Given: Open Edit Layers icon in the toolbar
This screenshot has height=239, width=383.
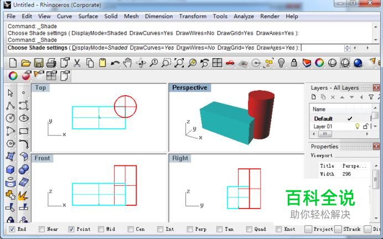Looking at the screenshot, I should tap(307, 63).
